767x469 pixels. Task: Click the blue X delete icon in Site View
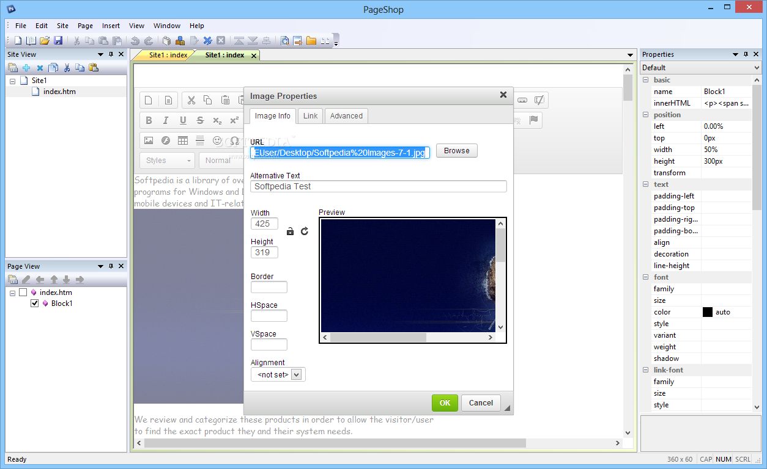40,68
